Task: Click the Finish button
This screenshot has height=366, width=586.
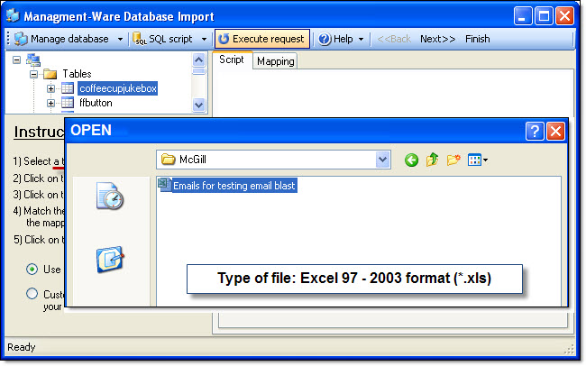Action: [477, 39]
